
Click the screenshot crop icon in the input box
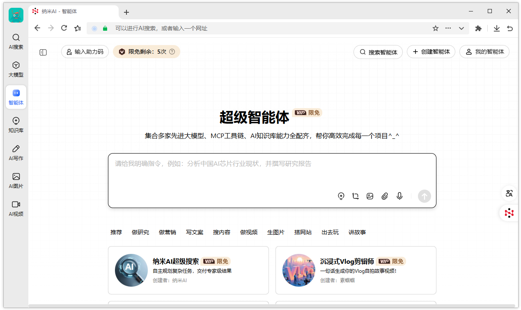[x=355, y=196]
